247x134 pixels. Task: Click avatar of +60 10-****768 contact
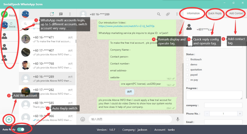26,65
